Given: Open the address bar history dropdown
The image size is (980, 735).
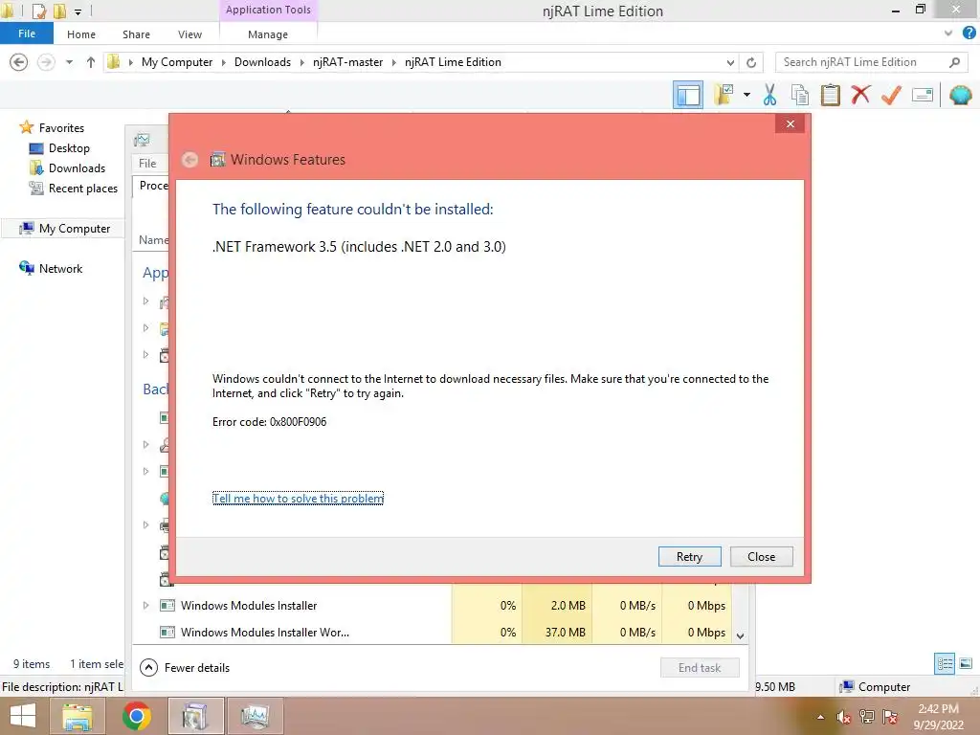Looking at the screenshot, I should (x=730, y=62).
